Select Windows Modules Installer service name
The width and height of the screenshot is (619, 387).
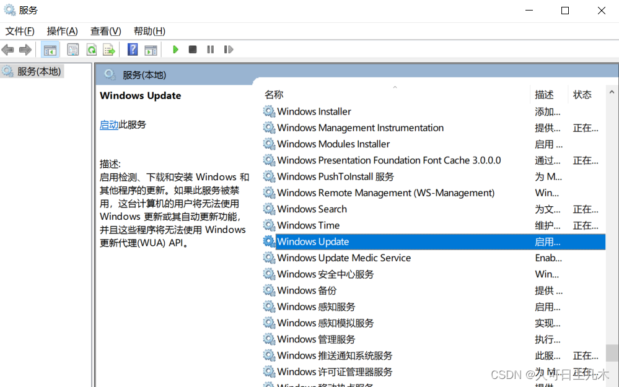click(x=333, y=144)
